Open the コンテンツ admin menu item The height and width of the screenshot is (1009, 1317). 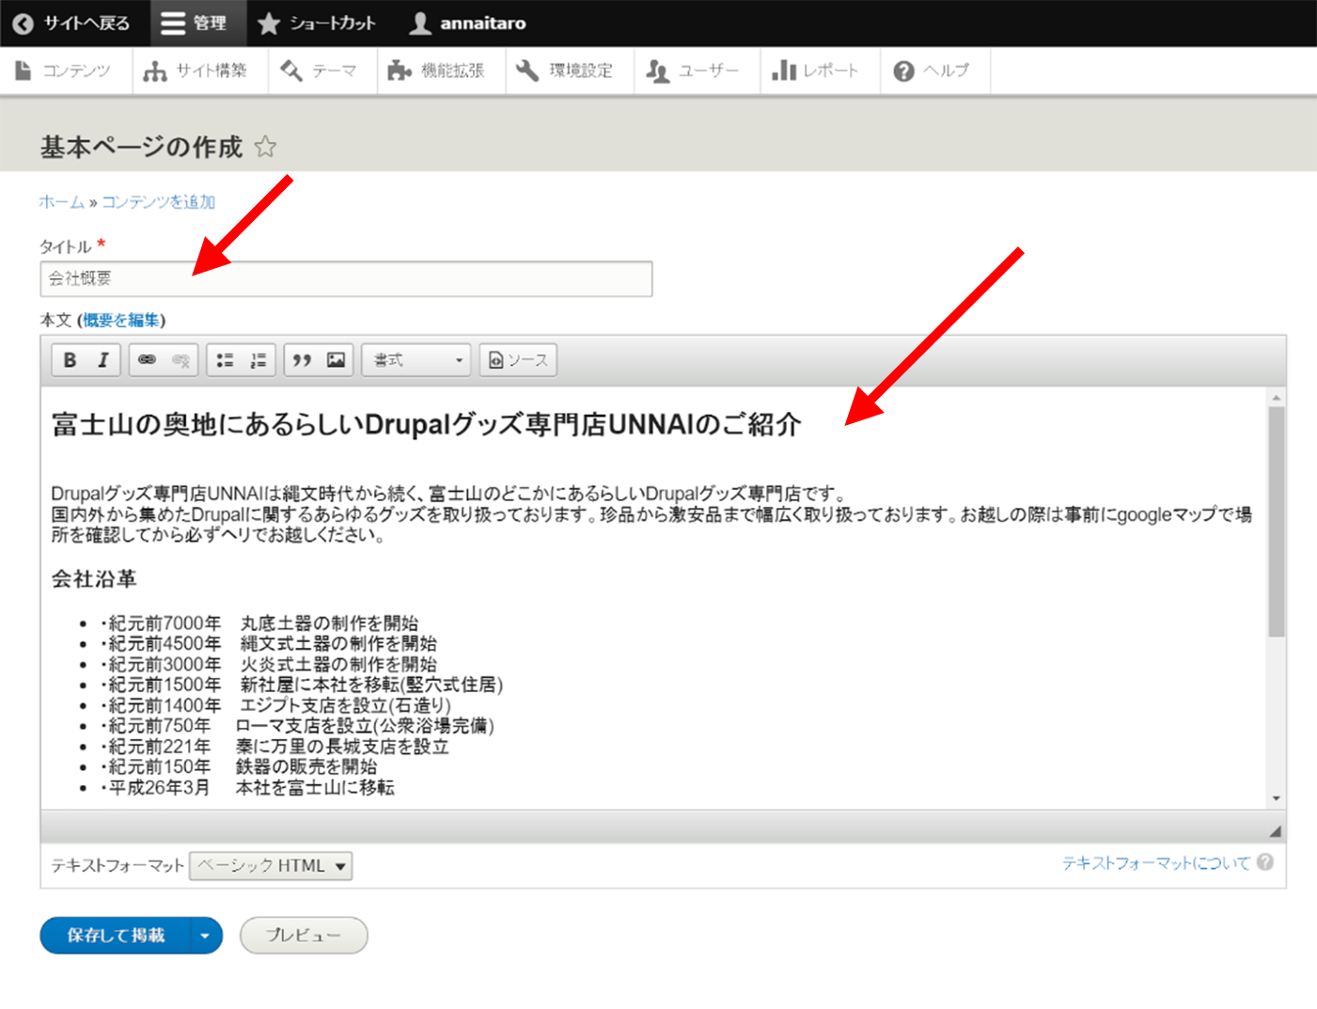(x=64, y=71)
